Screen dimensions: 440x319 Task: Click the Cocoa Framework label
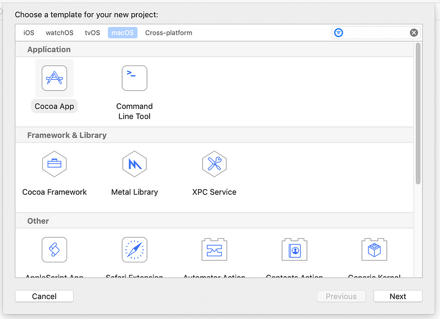click(54, 192)
